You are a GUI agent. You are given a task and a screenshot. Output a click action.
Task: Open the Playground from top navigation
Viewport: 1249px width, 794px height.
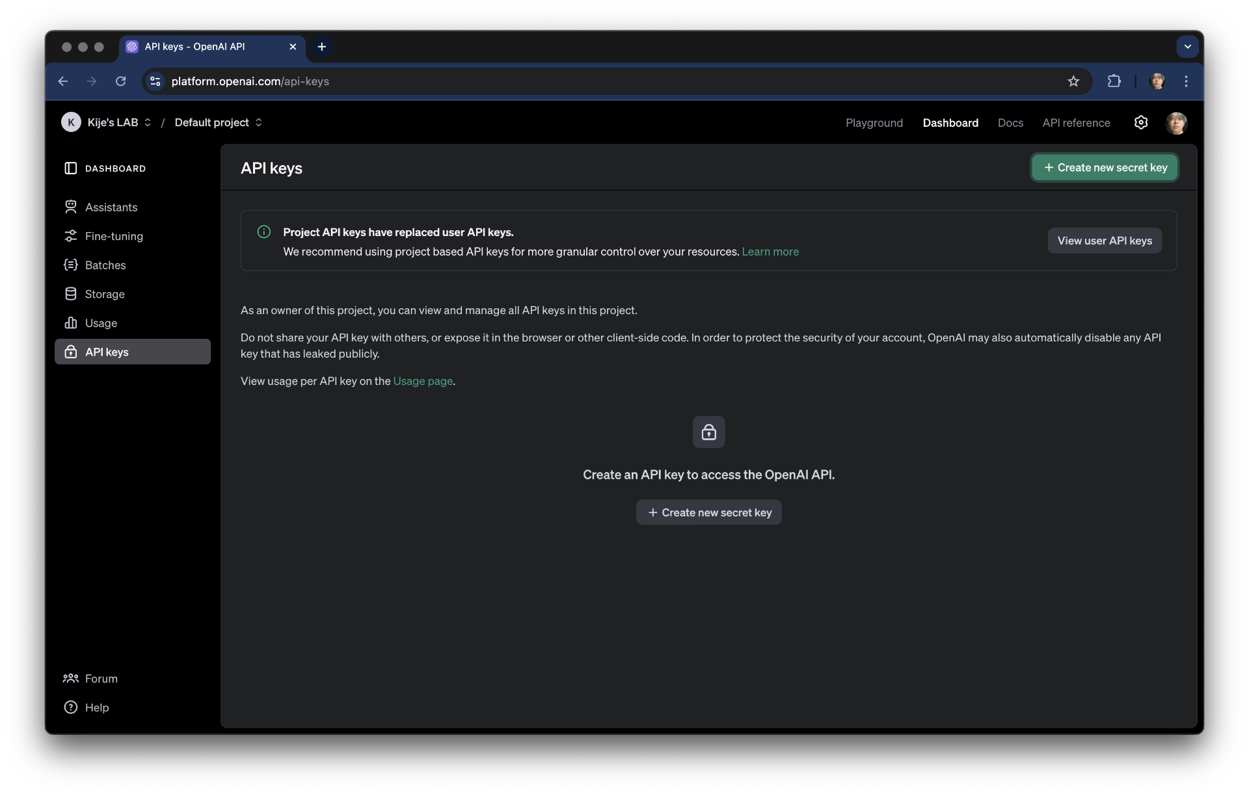(x=874, y=122)
